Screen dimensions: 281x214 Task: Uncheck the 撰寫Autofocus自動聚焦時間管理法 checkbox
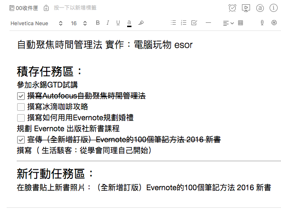[x=21, y=96]
